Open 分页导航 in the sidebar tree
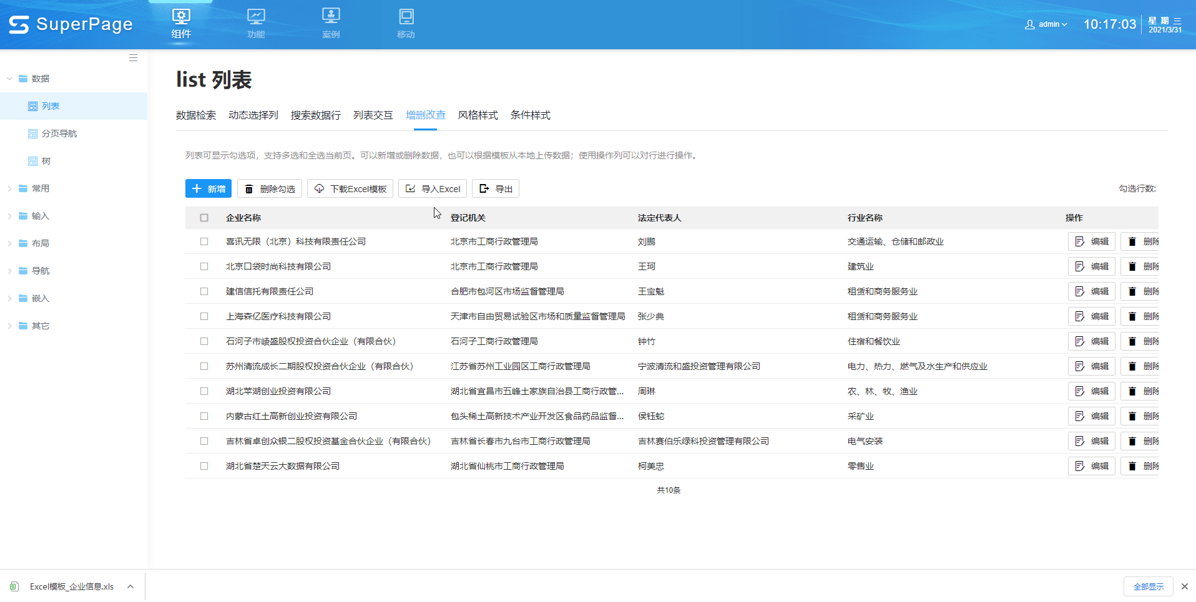Viewport: 1196px width, 602px height. 59,134
